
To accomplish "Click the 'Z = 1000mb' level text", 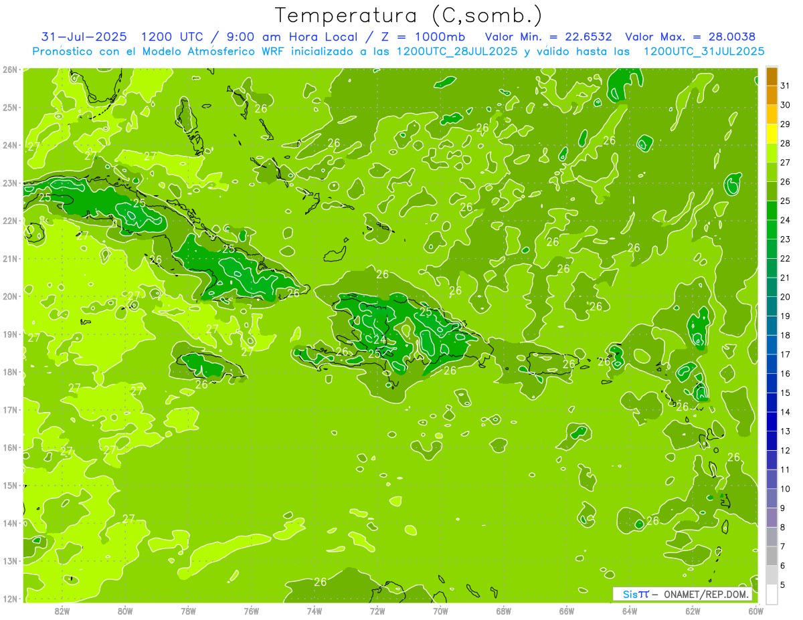I will point(423,36).
